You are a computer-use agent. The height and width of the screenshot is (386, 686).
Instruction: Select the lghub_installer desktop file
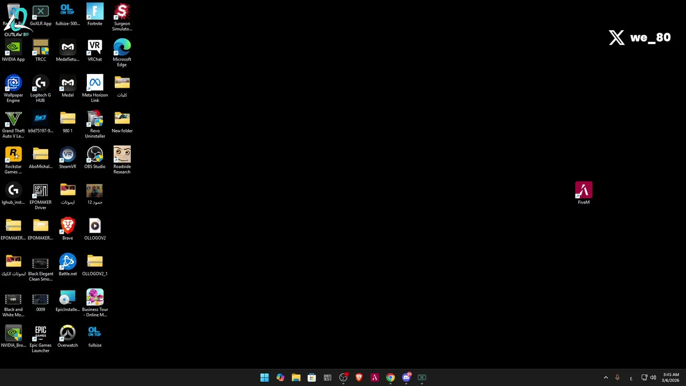pos(13,194)
